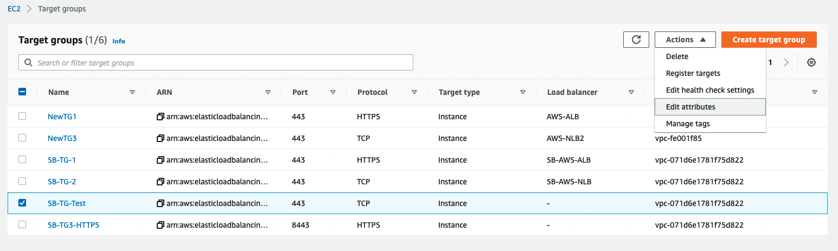This screenshot has height=251, width=838.
Task: Open table preferences gear icon
Action: tap(811, 62)
